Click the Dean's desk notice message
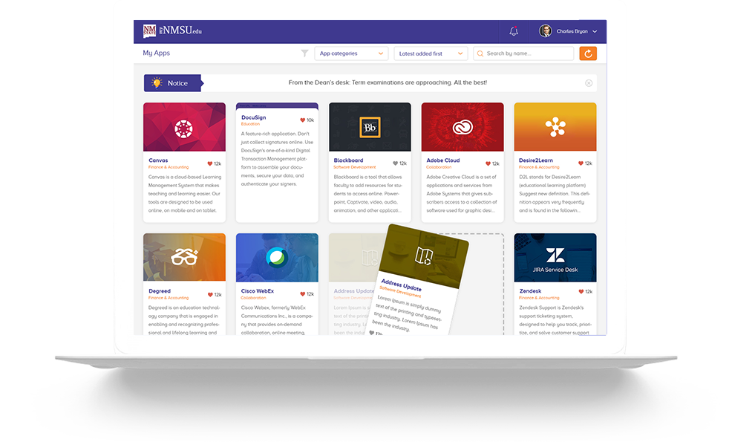 388,82
